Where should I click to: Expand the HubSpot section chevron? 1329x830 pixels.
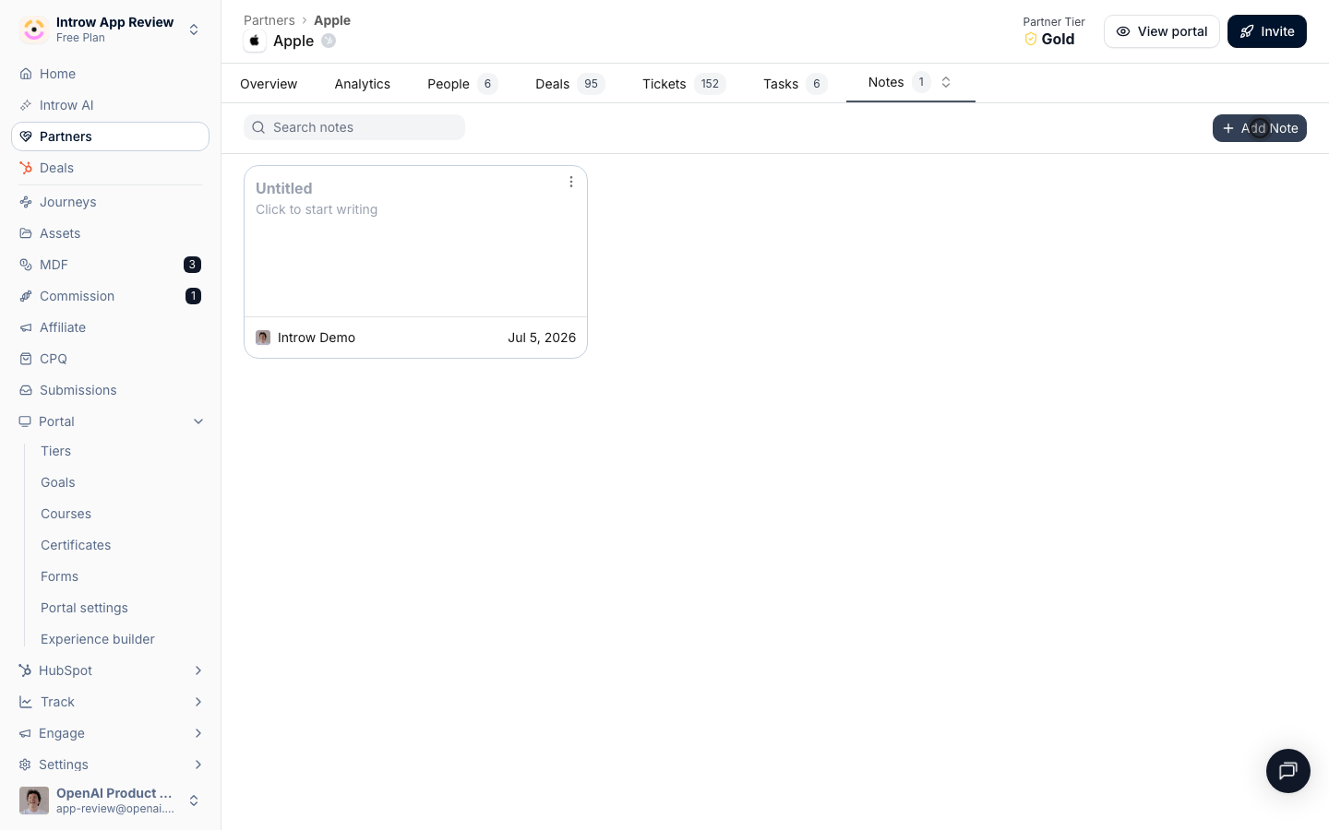(x=198, y=670)
